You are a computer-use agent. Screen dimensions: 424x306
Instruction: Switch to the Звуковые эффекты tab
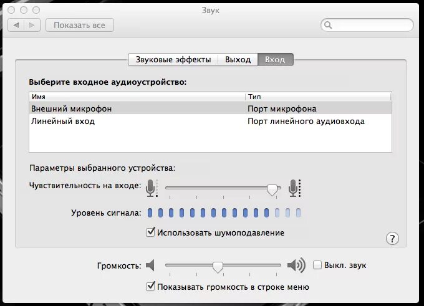pyautogui.click(x=173, y=59)
